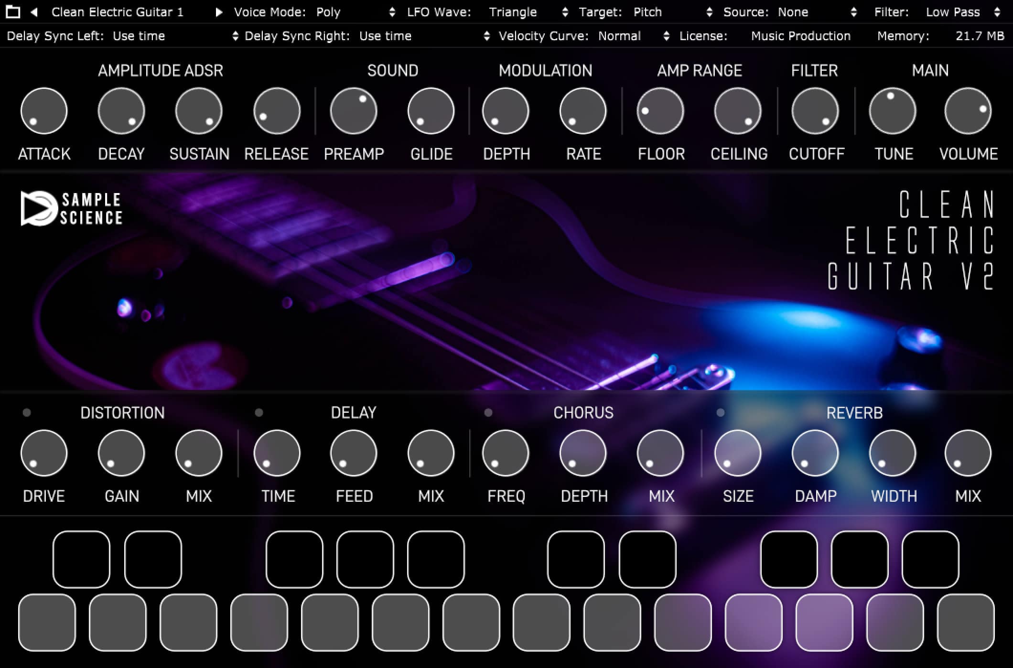
Task: Click the Reverb Mix knob
Action: point(968,453)
